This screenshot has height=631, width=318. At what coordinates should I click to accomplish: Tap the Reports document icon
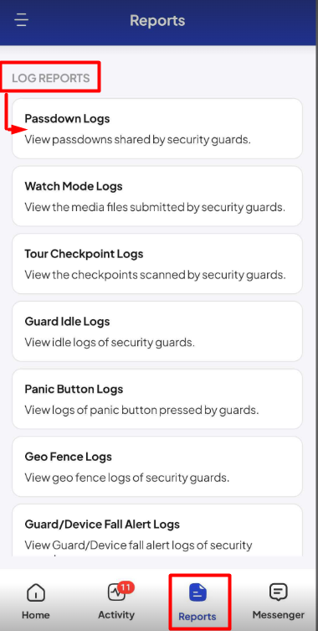(x=197, y=593)
